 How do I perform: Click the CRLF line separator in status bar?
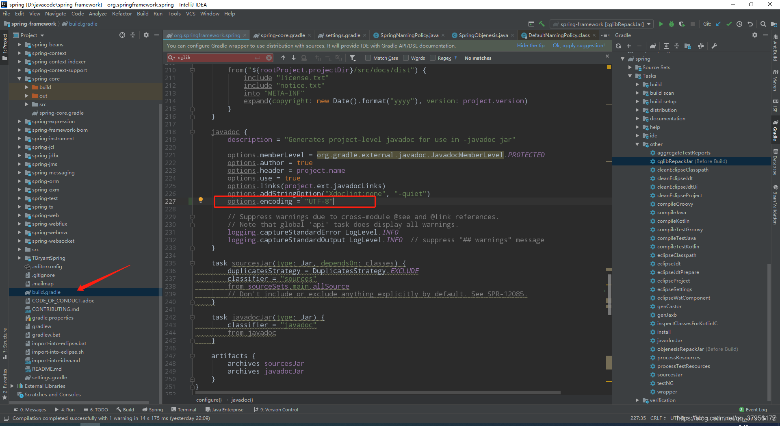pos(658,418)
